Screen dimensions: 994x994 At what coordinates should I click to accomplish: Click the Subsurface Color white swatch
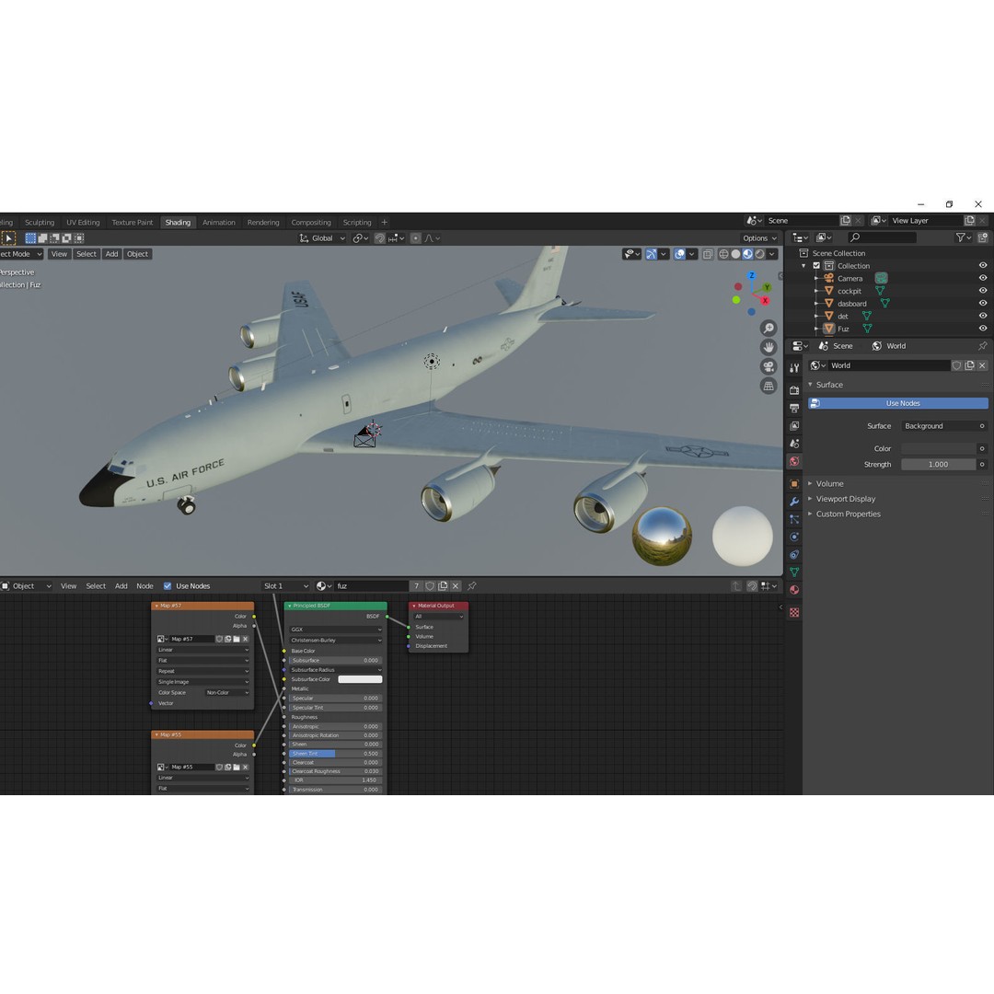point(360,679)
